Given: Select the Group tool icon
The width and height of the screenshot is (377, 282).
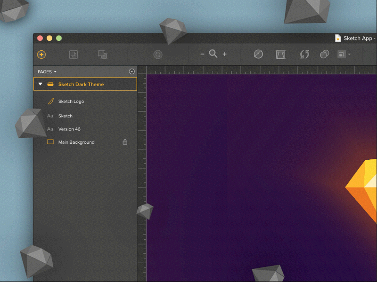Looking at the screenshot, I should (73, 55).
